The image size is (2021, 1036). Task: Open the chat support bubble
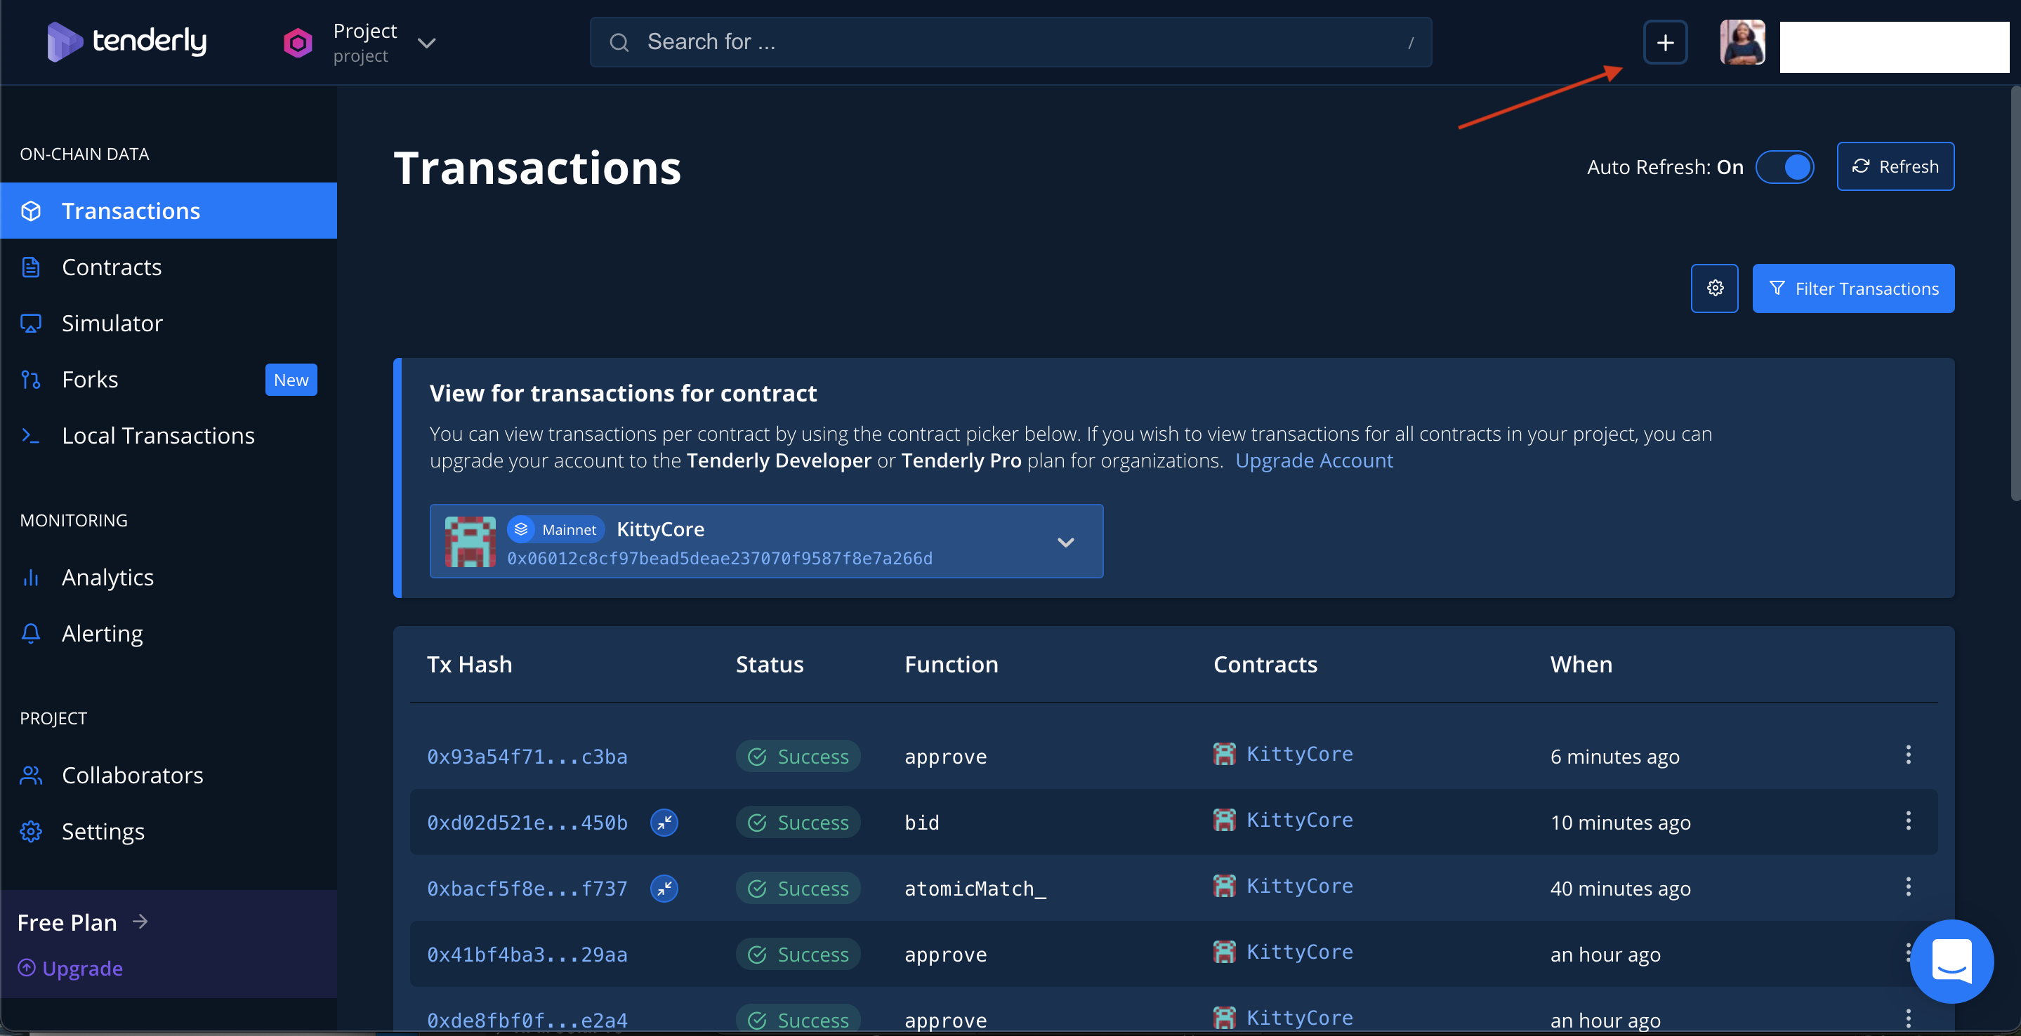click(x=1951, y=961)
